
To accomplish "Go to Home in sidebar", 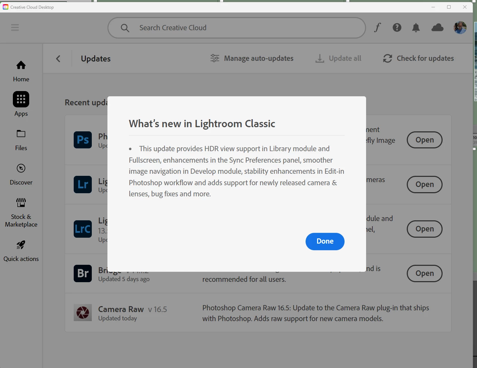I will click(21, 72).
